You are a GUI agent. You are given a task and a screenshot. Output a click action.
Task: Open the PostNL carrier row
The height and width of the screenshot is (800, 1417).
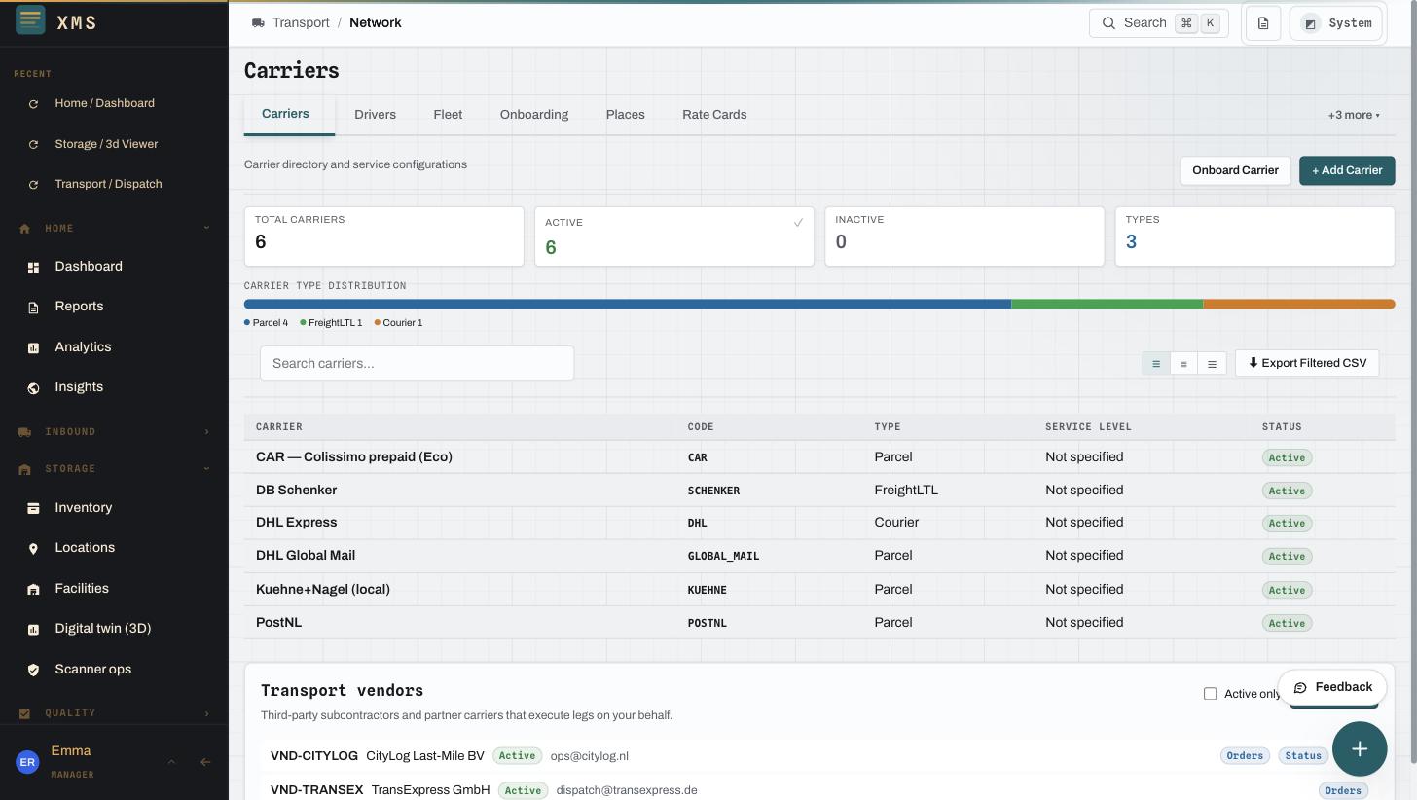pyautogui.click(x=818, y=623)
